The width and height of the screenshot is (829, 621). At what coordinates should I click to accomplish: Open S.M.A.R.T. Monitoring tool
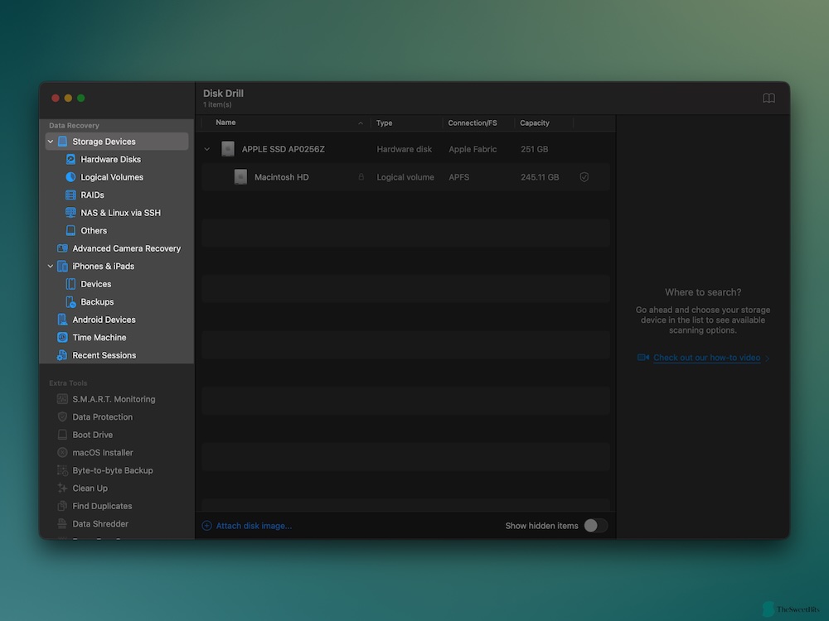[x=114, y=399]
